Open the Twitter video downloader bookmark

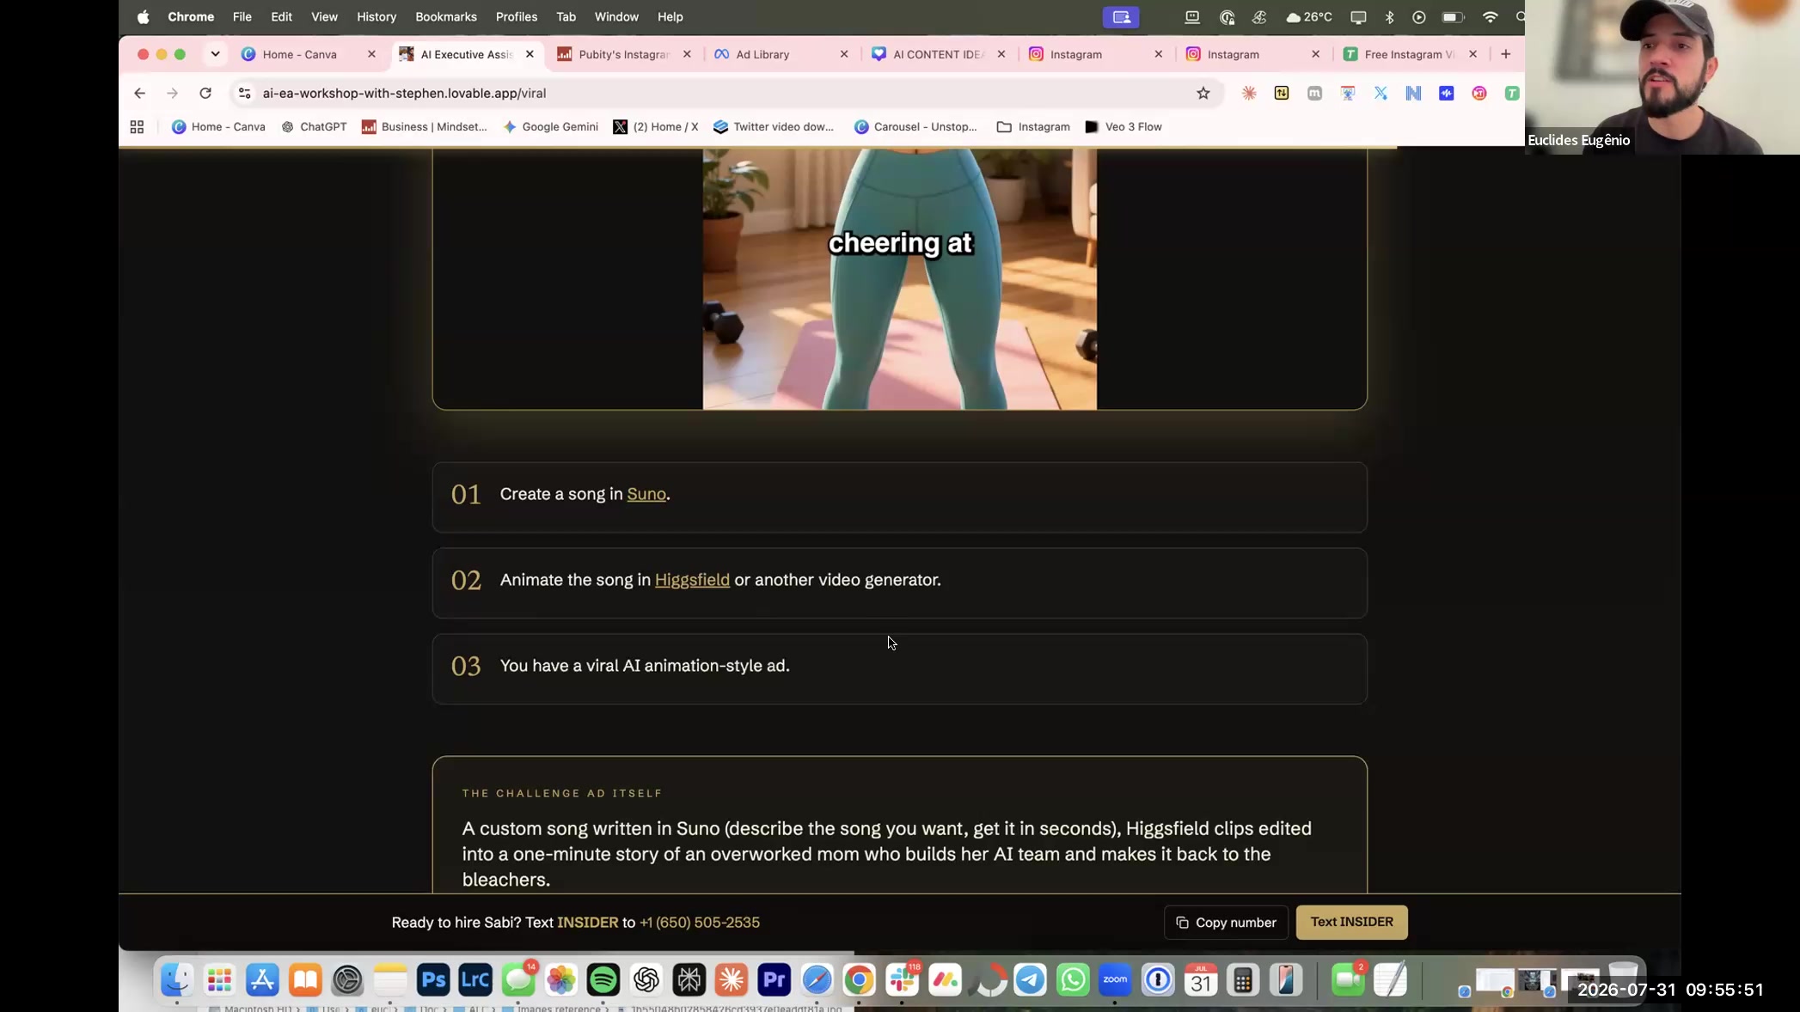(x=774, y=127)
